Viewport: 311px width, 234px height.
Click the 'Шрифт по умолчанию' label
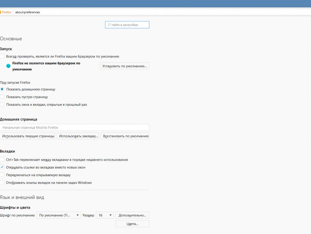pos(17,215)
